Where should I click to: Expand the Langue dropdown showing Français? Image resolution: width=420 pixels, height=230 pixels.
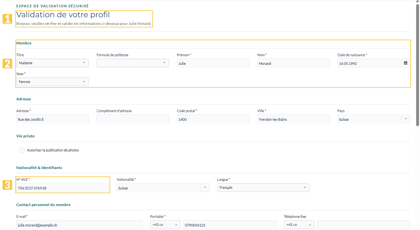click(x=263, y=188)
